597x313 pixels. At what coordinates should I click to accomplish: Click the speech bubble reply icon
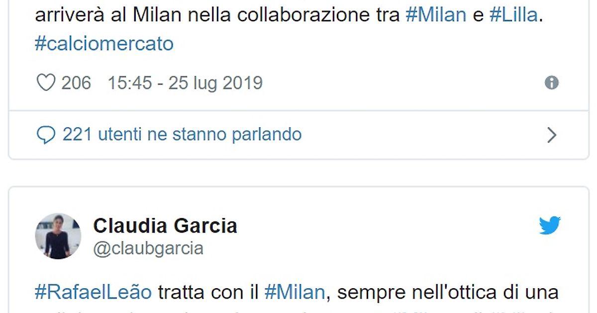[x=46, y=134]
